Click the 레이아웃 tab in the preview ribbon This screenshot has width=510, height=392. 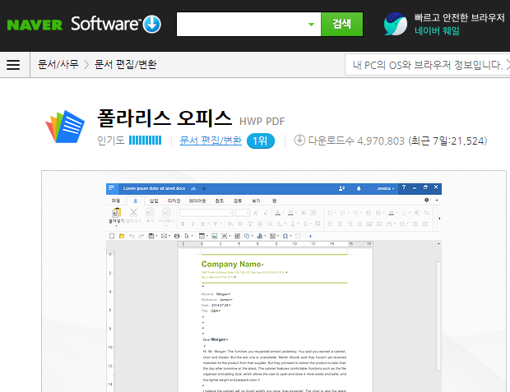click(197, 201)
